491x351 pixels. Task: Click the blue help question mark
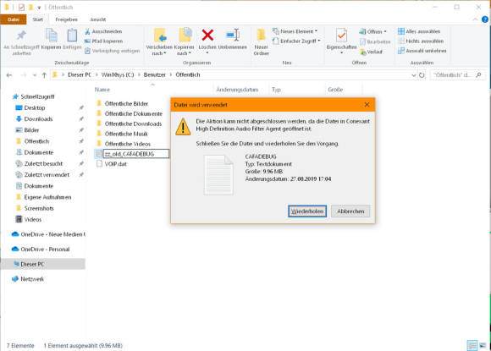(485, 19)
